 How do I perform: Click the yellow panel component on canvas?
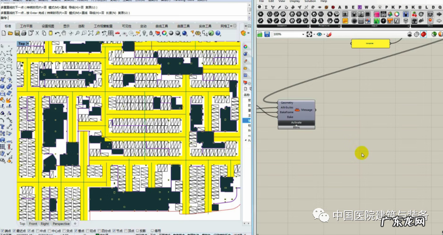(x=370, y=44)
